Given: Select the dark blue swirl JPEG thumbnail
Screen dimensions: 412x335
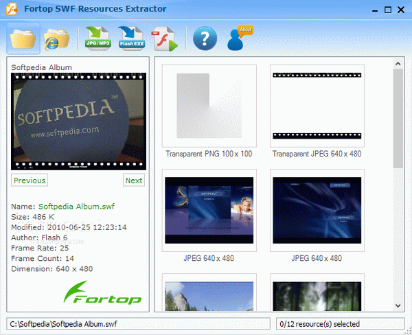Looking at the screenshot, I should click(x=317, y=210).
